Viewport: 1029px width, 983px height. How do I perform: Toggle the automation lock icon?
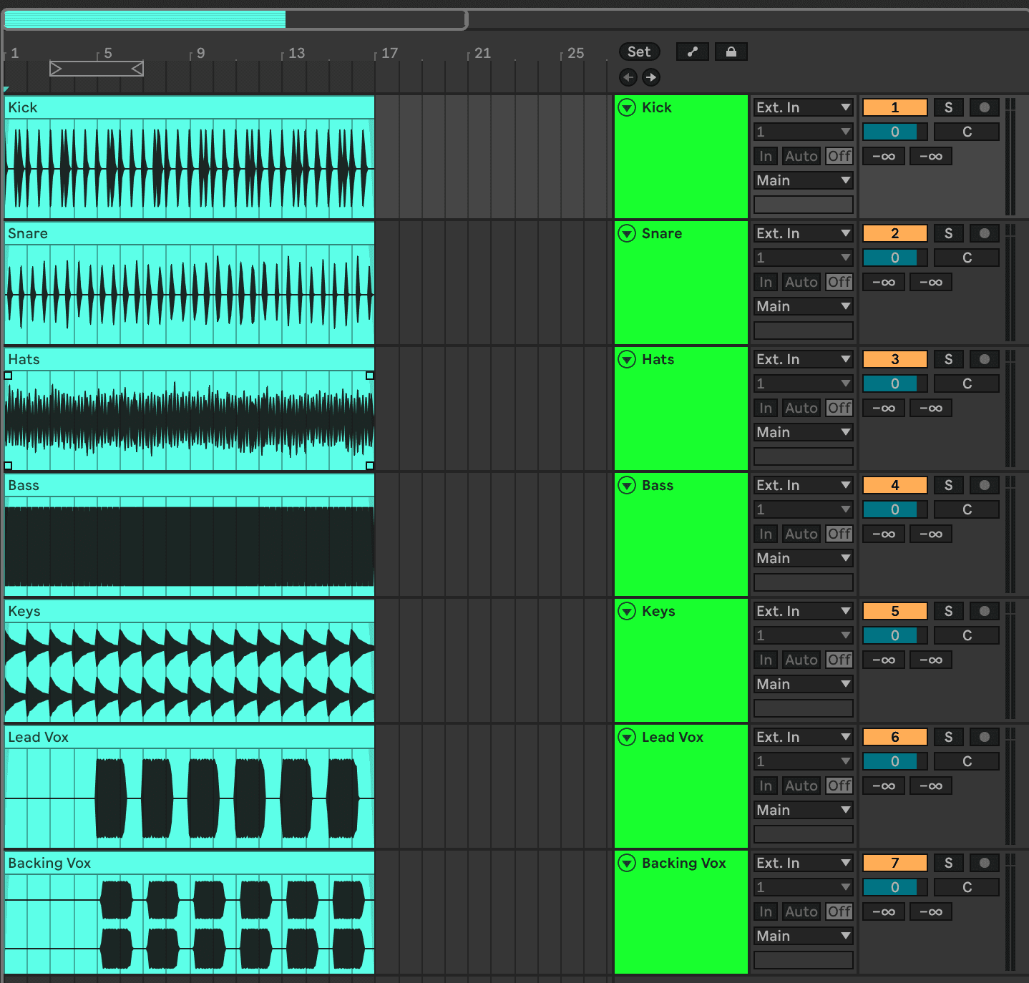(x=731, y=52)
